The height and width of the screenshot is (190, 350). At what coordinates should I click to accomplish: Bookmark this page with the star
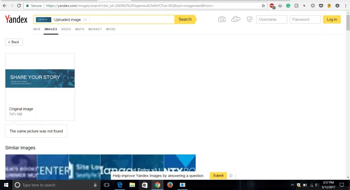pyautogui.click(x=263, y=5)
